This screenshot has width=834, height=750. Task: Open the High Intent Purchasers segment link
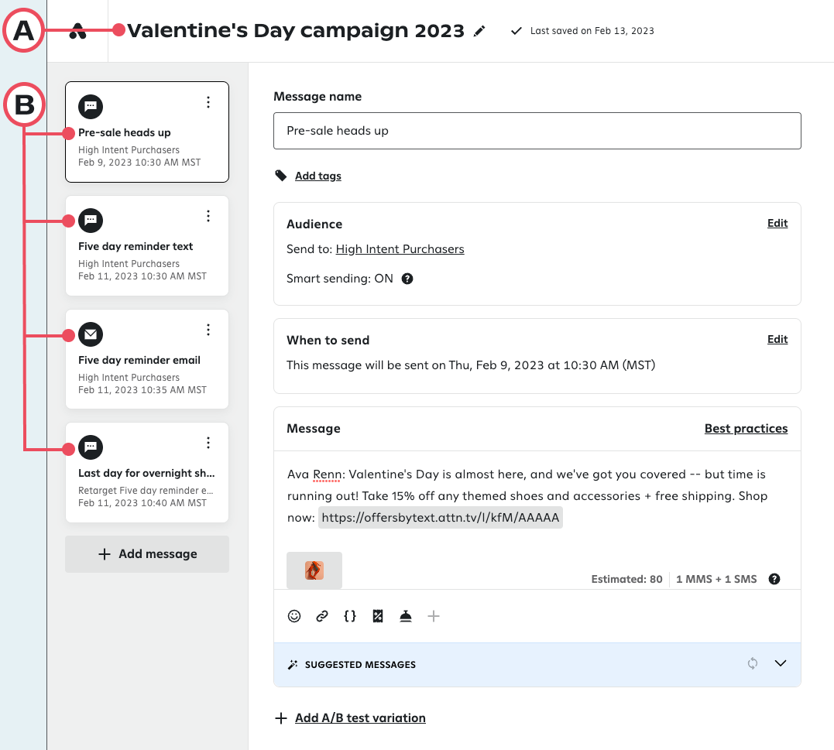point(400,248)
